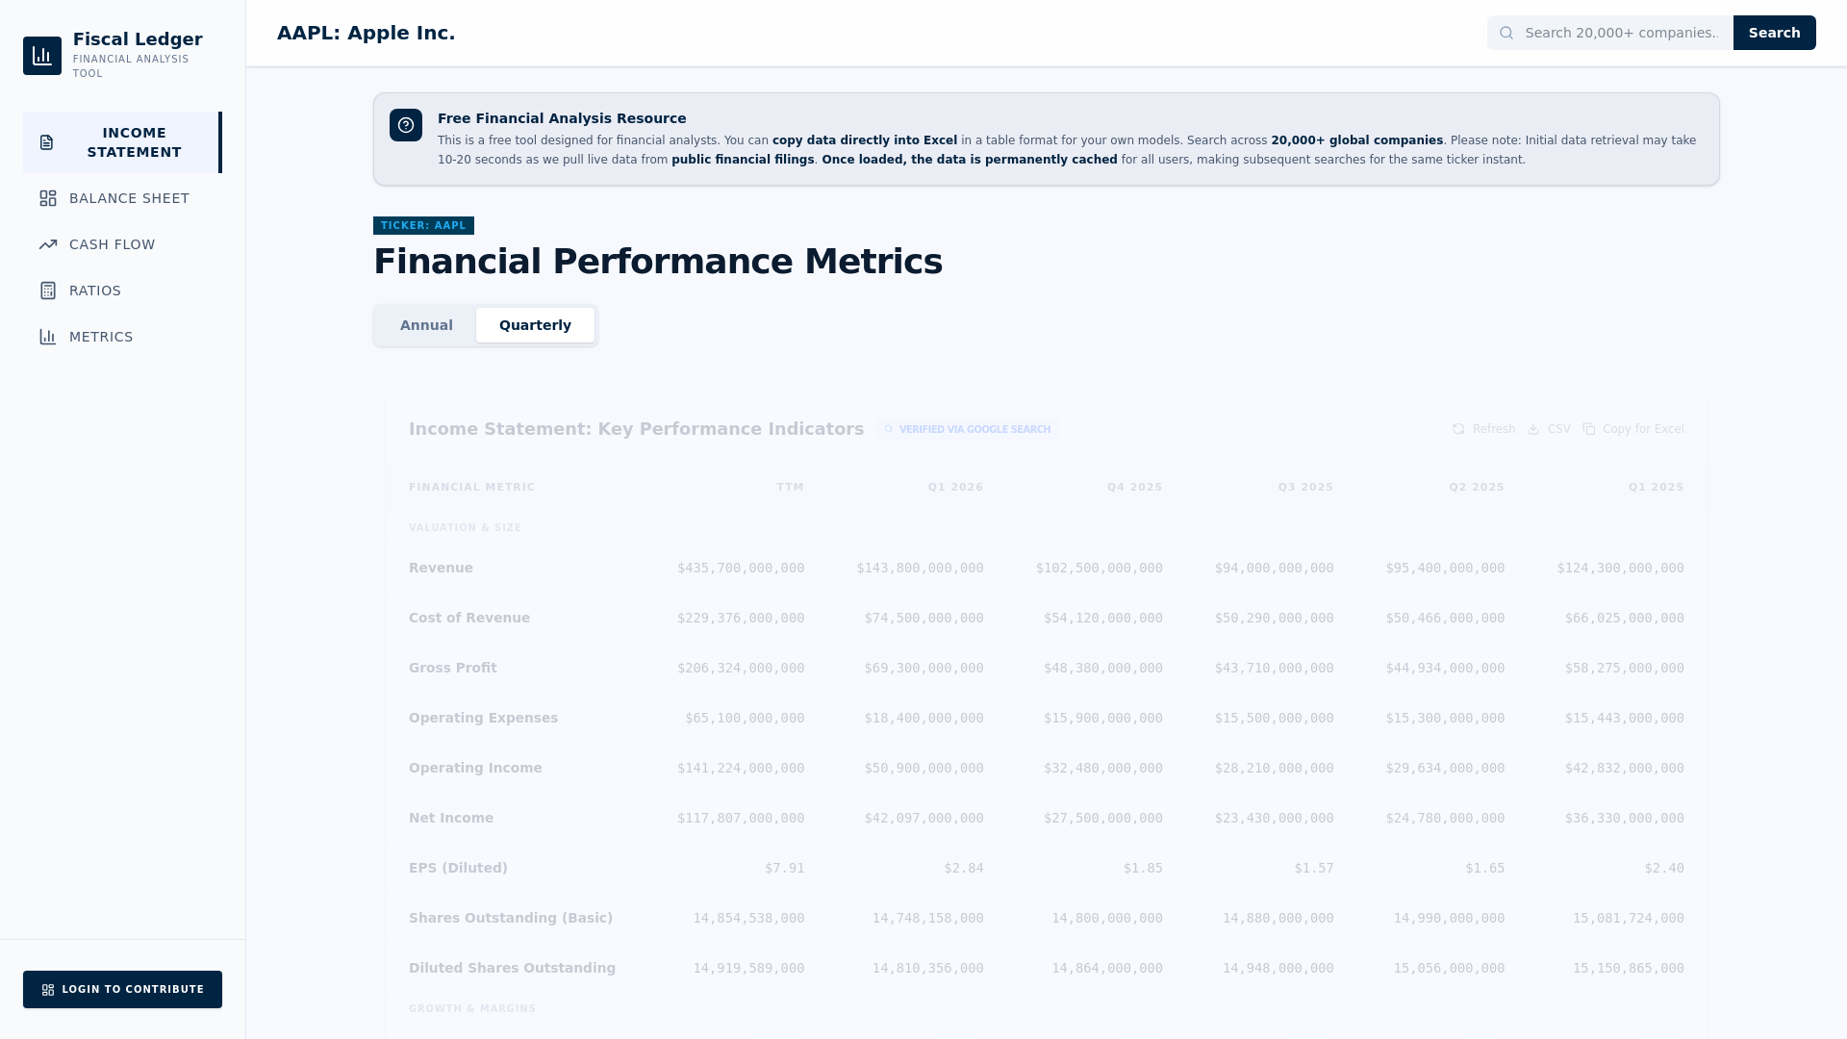Click Q1 2025 EPS value $2.40
This screenshot has height=1039, width=1847.
pyautogui.click(x=1664, y=868)
